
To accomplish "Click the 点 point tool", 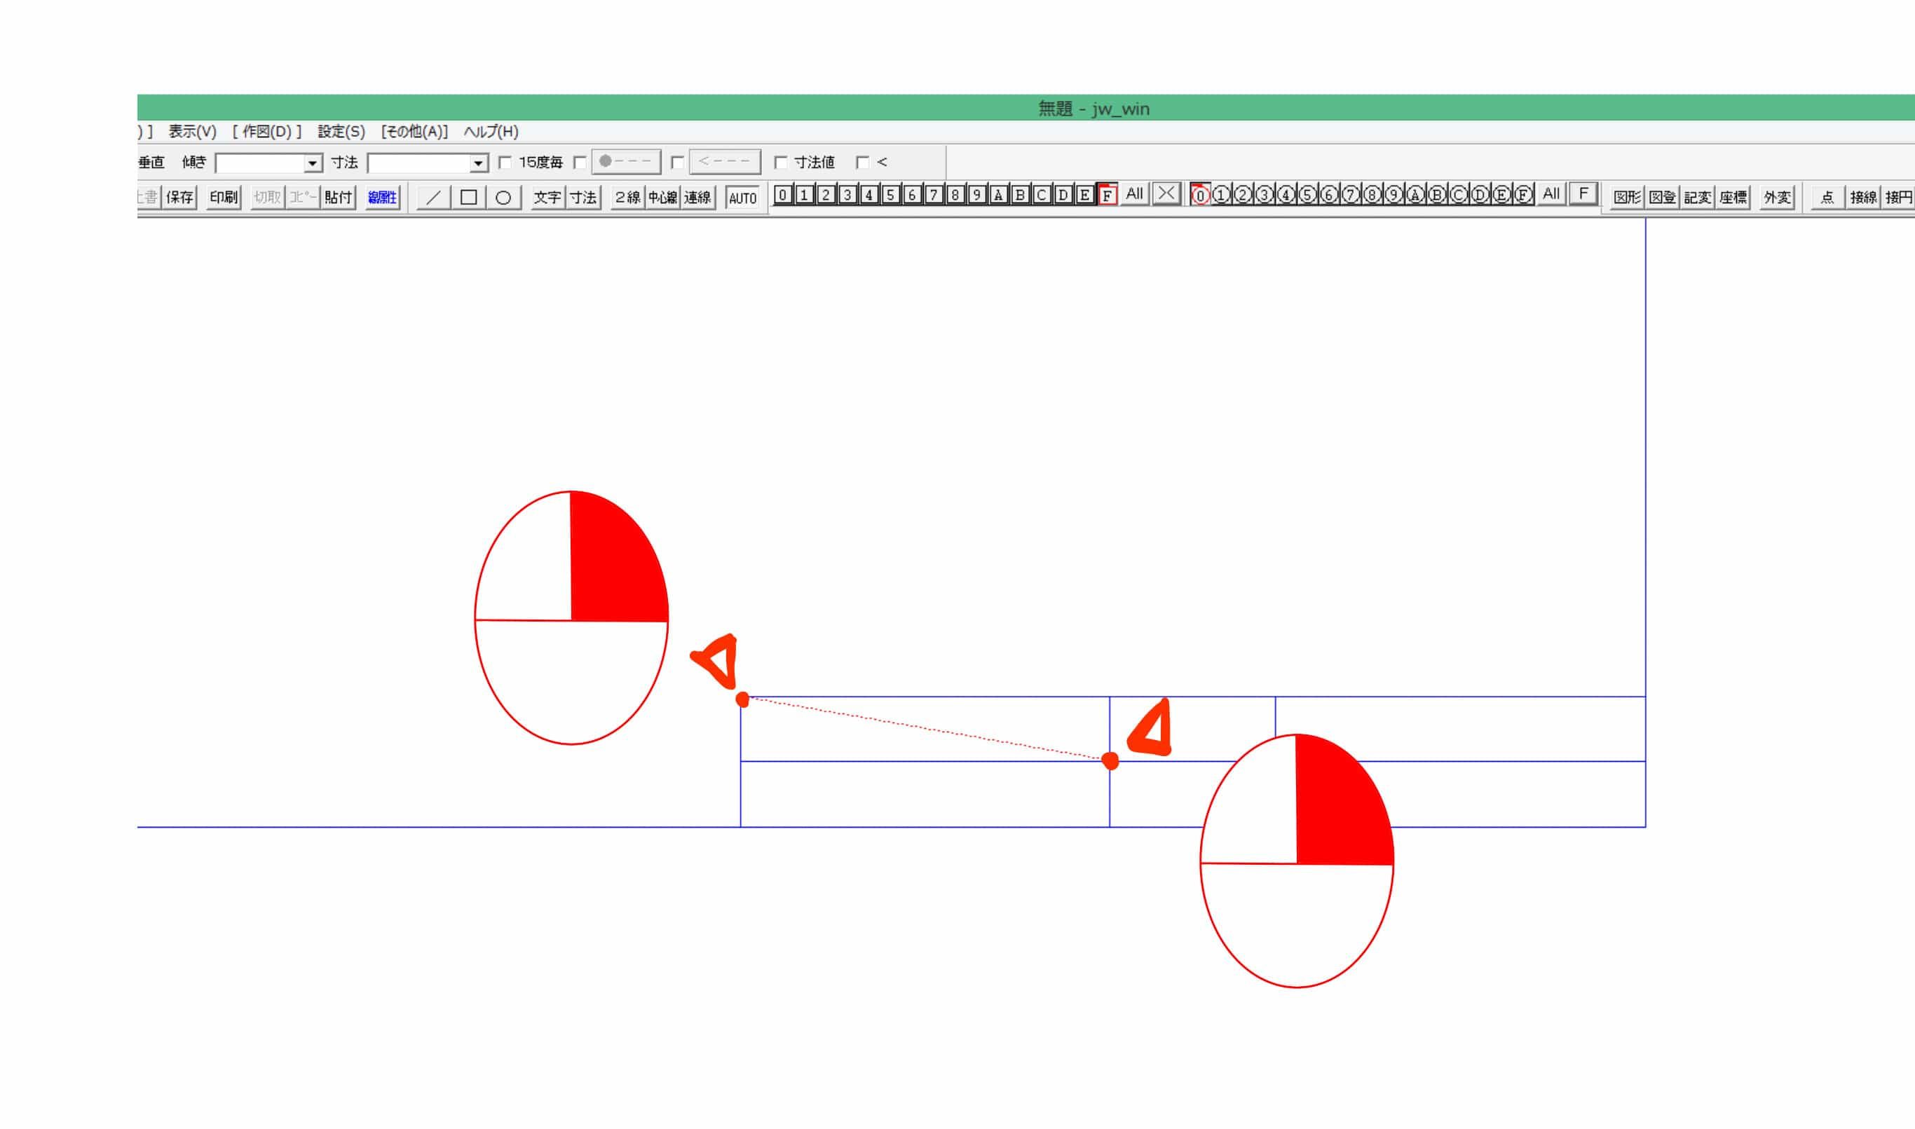I will tap(1827, 198).
